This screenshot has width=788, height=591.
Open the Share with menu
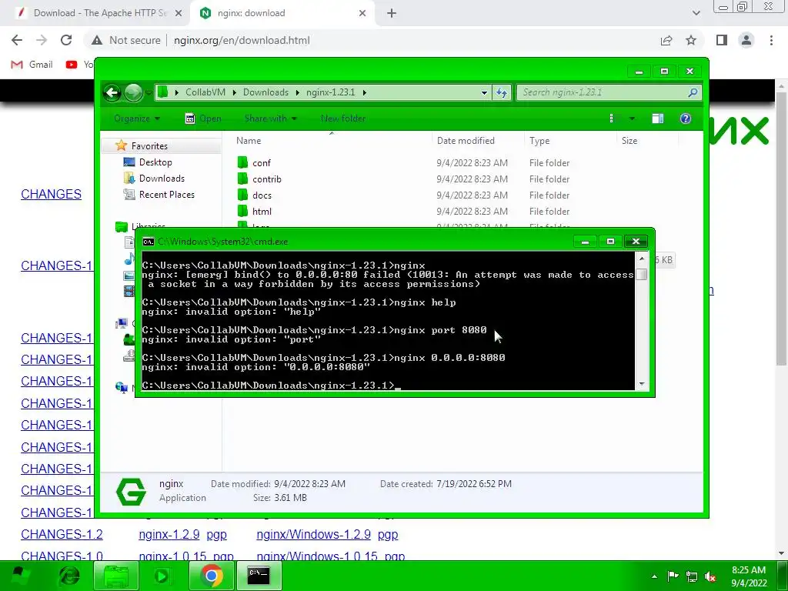tap(270, 119)
